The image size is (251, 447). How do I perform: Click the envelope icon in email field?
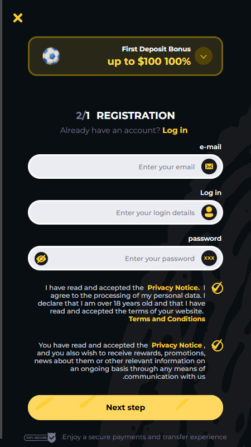[209, 167]
